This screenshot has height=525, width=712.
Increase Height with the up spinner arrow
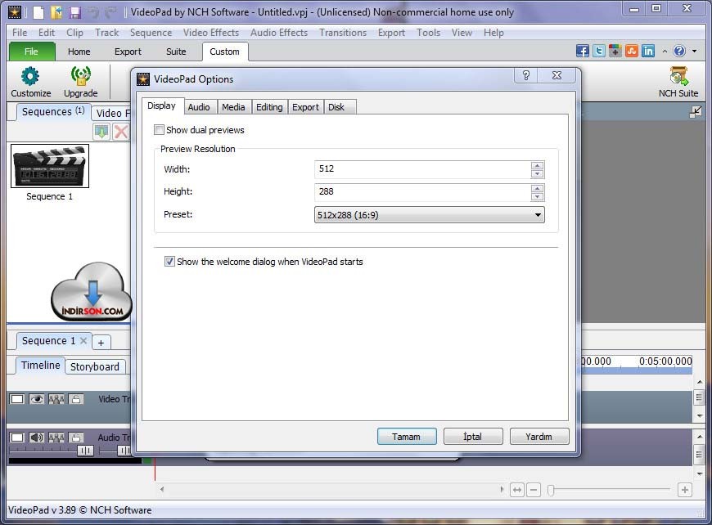pos(537,188)
